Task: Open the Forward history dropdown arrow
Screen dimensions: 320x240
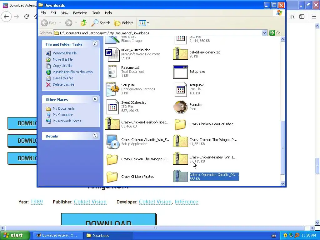Action: point(76,23)
